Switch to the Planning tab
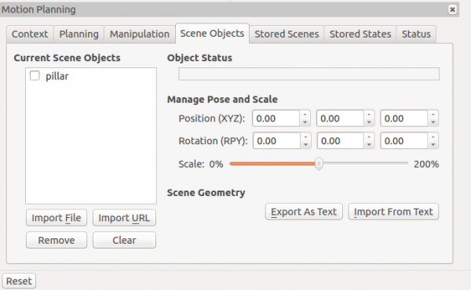Image resolution: width=471 pixels, height=290 pixels. [x=78, y=34]
